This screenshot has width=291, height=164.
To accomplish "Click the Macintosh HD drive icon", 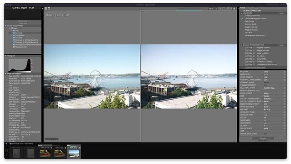I will click(14, 47).
